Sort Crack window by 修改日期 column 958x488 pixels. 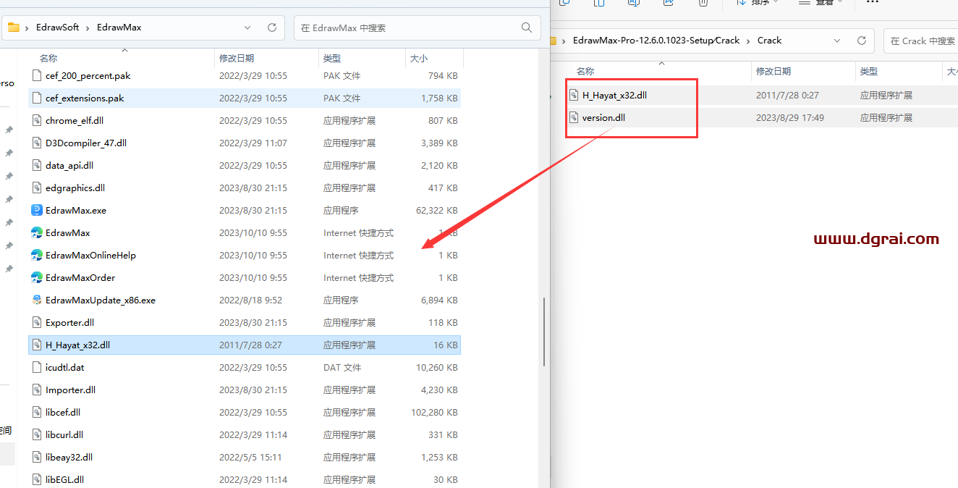[773, 71]
